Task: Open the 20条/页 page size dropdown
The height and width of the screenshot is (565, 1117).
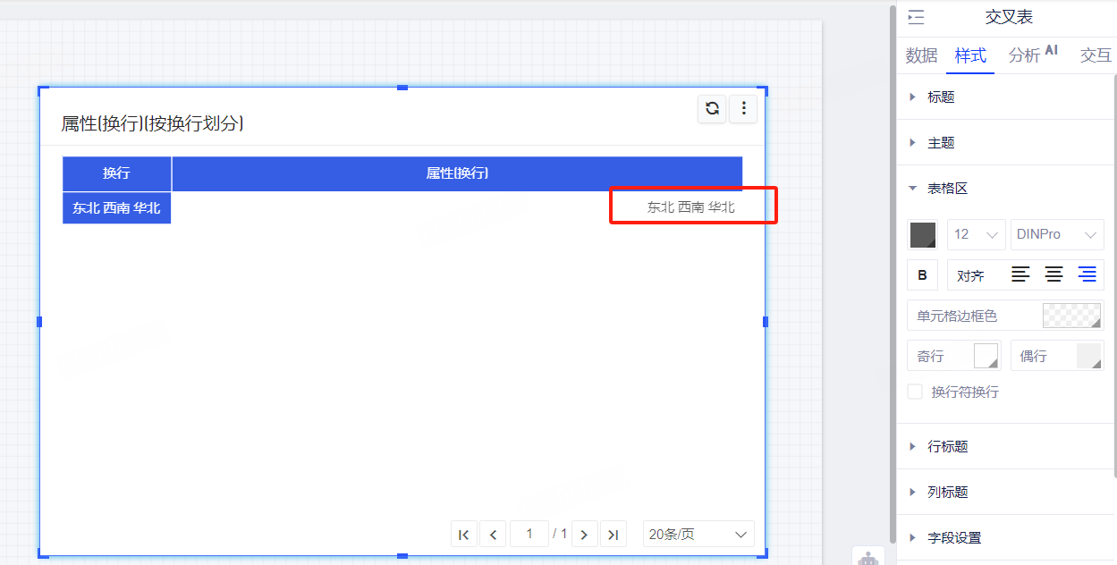Action: click(x=698, y=534)
